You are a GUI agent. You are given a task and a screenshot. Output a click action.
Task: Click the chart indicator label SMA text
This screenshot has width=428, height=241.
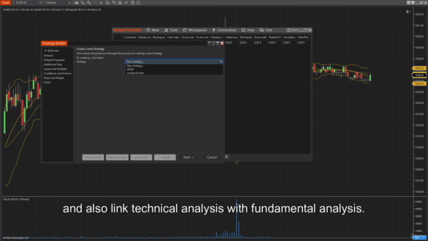pos(52,9)
